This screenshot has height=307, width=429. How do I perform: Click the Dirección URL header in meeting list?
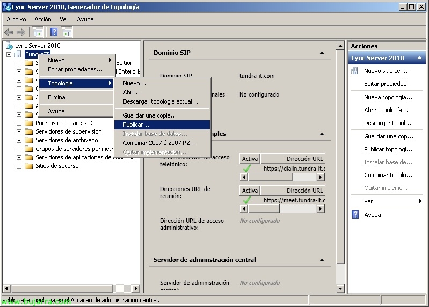(x=293, y=191)
